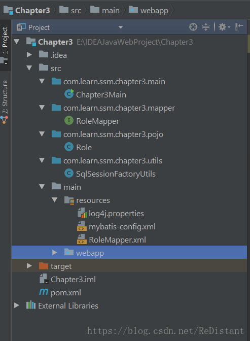Click the External Libraries icon

(x=31, y=305)
